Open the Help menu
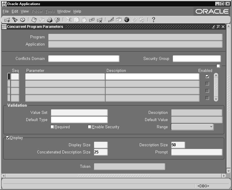Viewport: 232px width, 190px height. (77, 11)
